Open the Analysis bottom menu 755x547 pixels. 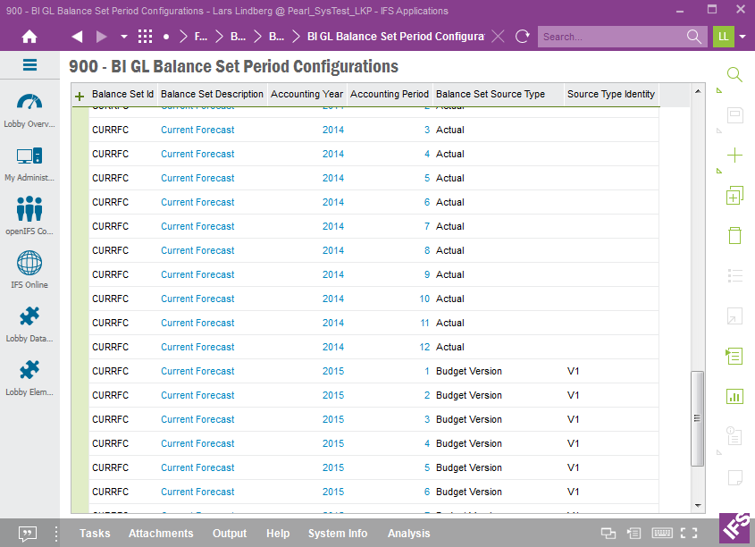[409, 534]
